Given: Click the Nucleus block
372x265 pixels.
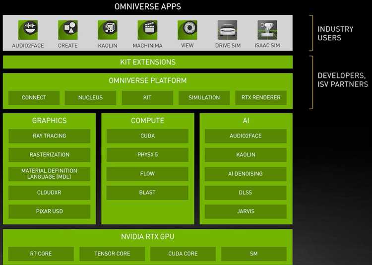Looking at the screenshot, I should [90, 98].
